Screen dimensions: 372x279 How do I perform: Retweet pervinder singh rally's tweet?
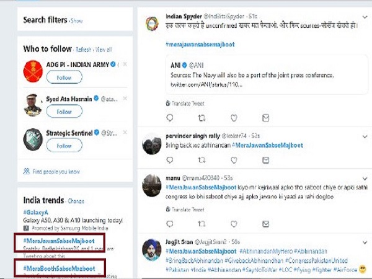tap(201, 160)
